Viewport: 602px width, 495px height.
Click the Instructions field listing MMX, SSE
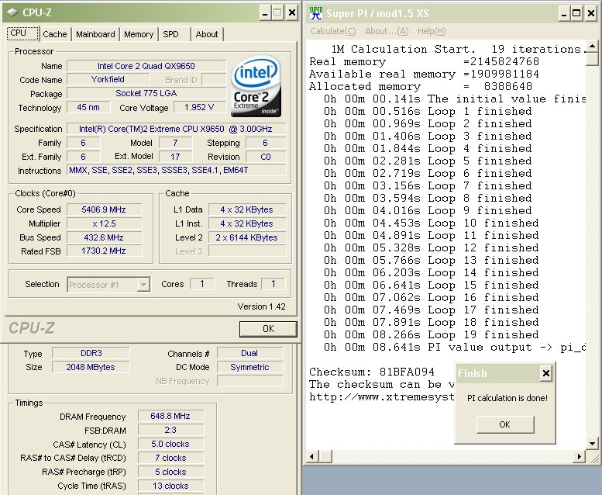(x=177, y=170)
